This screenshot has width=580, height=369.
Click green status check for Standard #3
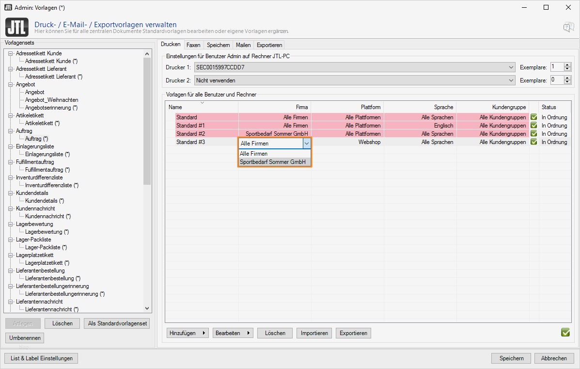pos(534,142)
